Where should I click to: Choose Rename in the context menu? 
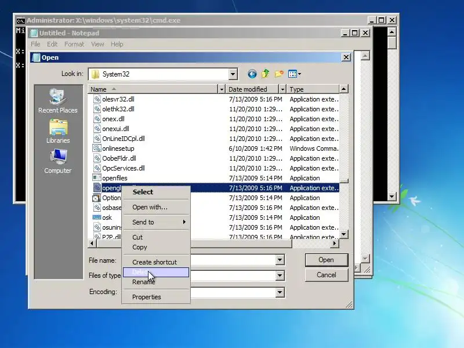[x=156, y=282]
